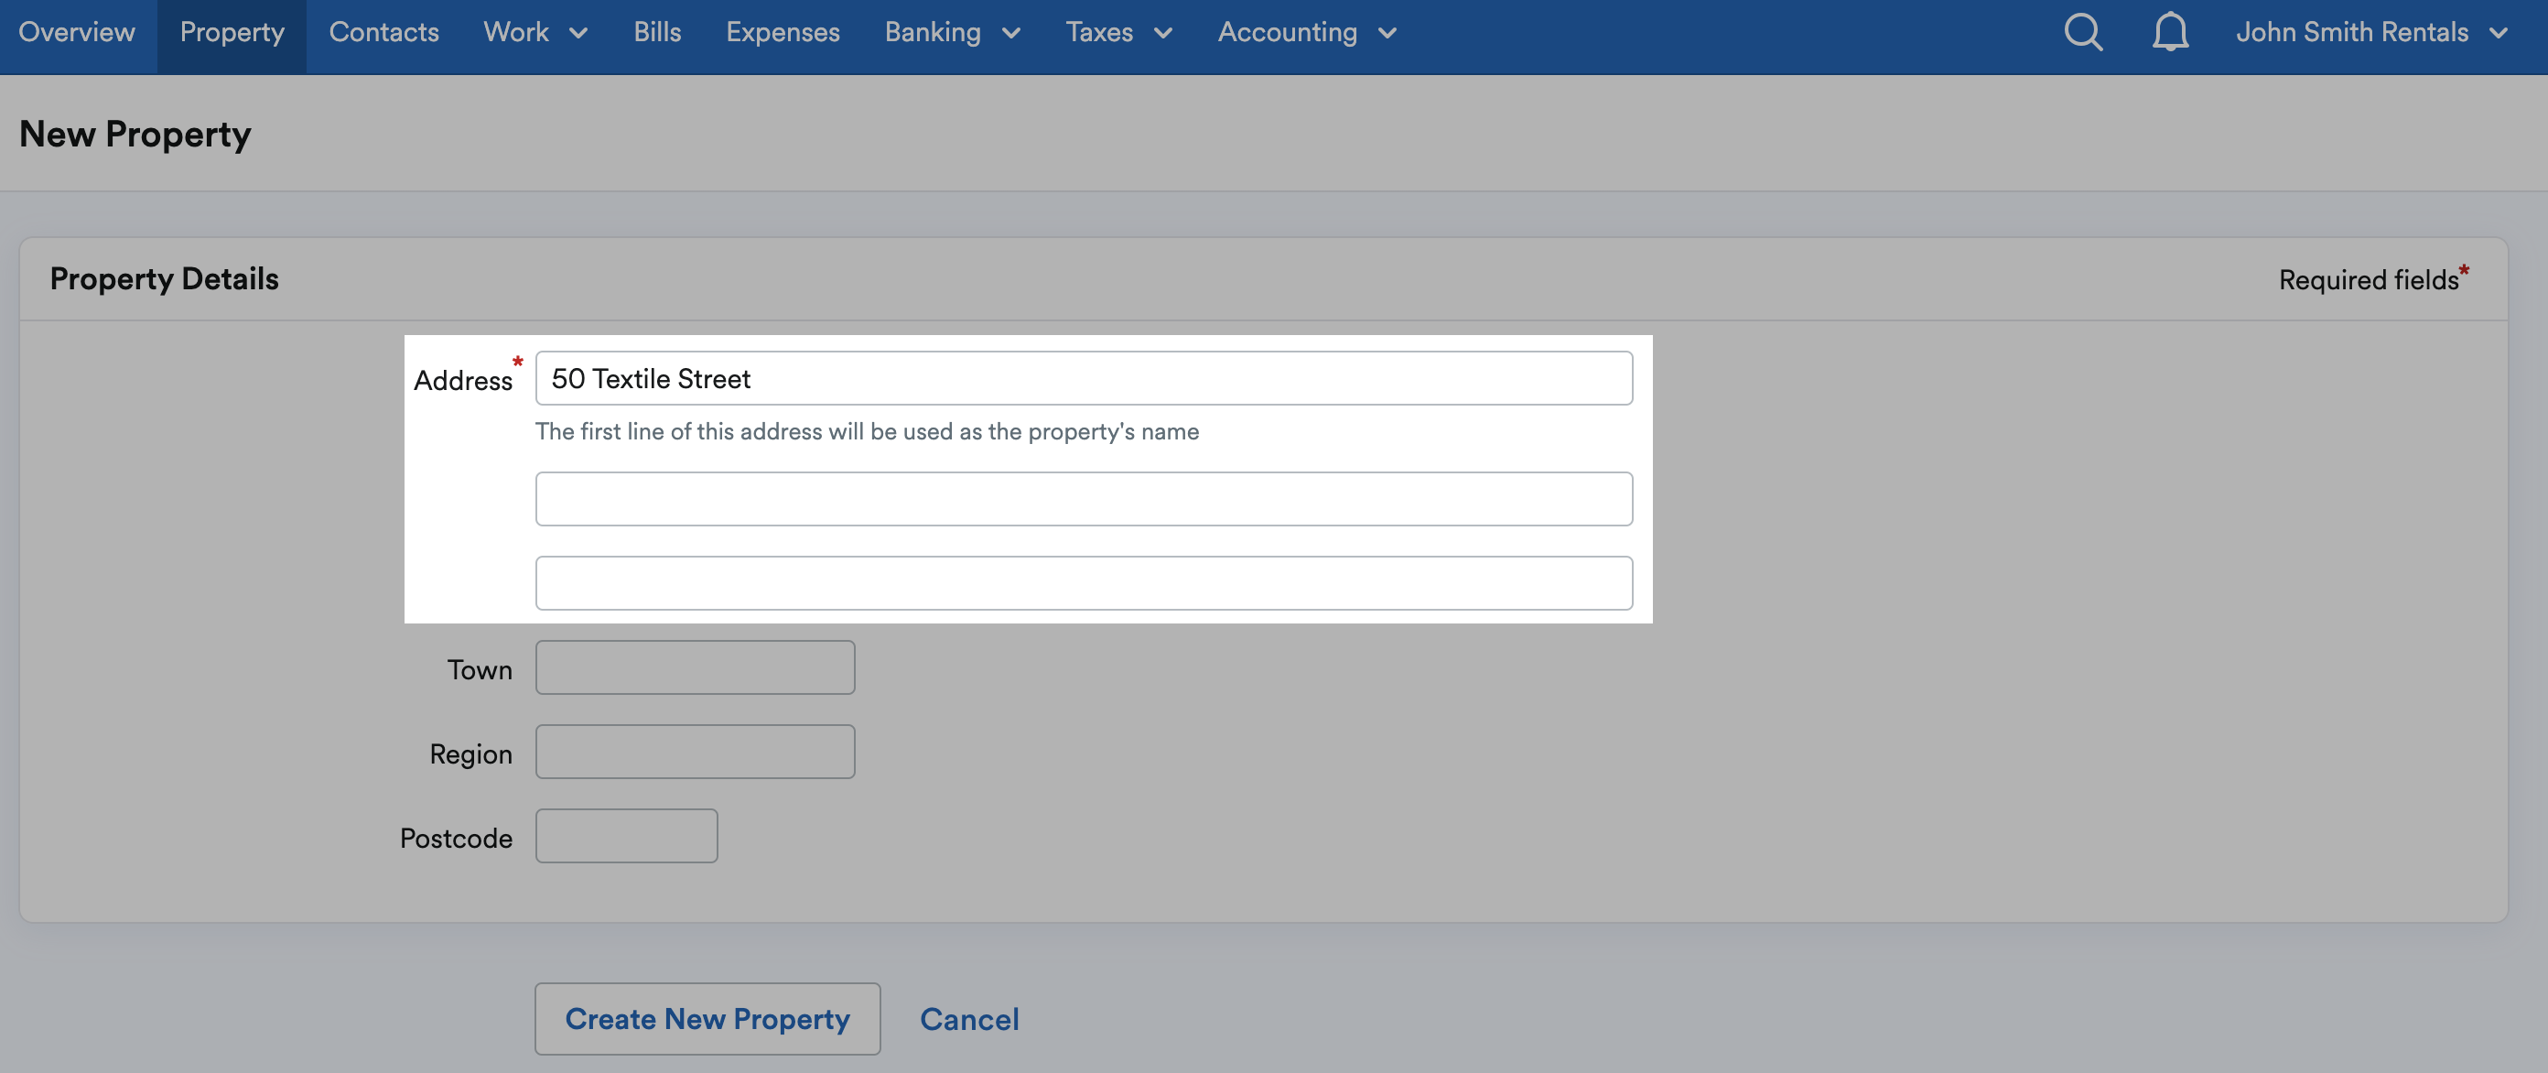Image resolution: width=2548 pixels, height=1073 pixels.
Task: Expand the Taxes dropdown menu
Action: point(1118,32)
